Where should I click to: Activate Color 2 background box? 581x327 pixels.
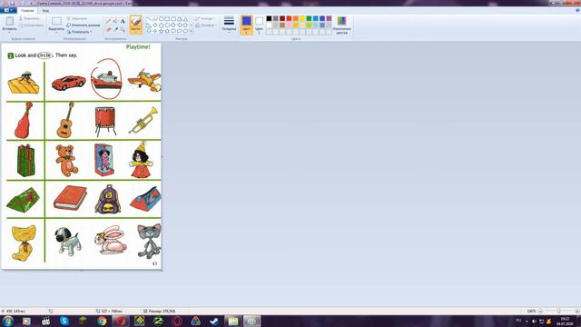tap(259, 25)
